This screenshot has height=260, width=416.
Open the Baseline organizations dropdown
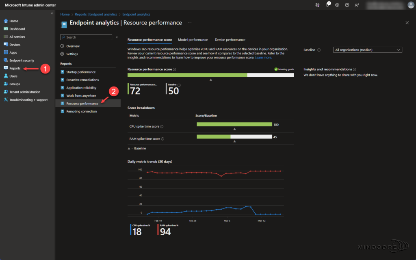tap(367, 50)
